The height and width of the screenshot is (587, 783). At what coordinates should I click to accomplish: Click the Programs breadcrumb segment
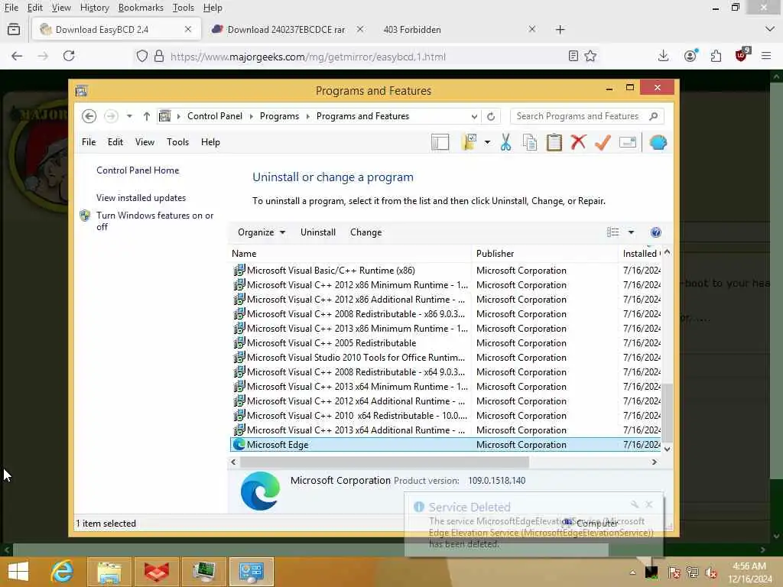pyautogui.click(x=279, y=116)
